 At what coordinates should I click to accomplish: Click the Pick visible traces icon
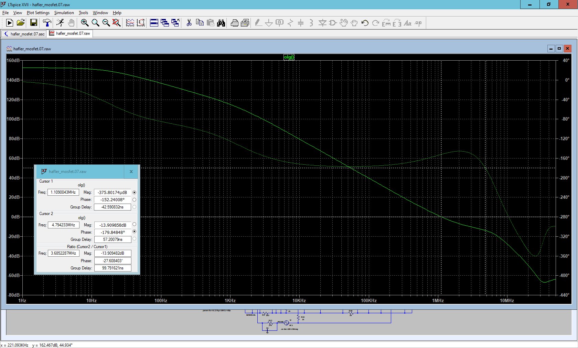pos(141,23)
